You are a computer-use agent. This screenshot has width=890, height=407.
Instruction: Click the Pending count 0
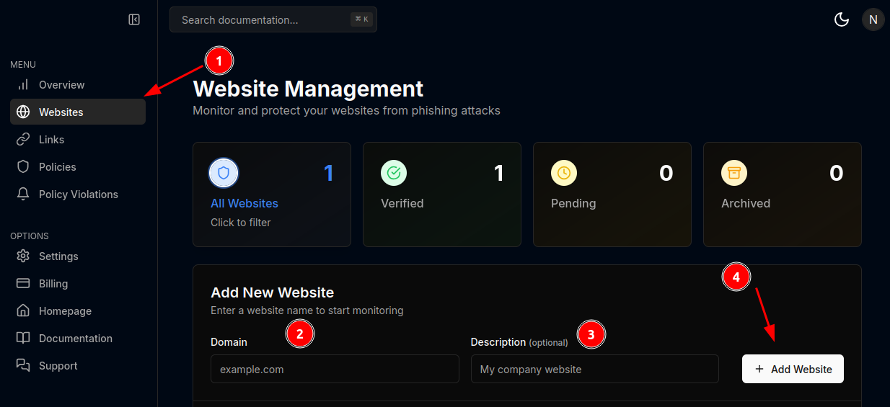(x=666, y=173)
